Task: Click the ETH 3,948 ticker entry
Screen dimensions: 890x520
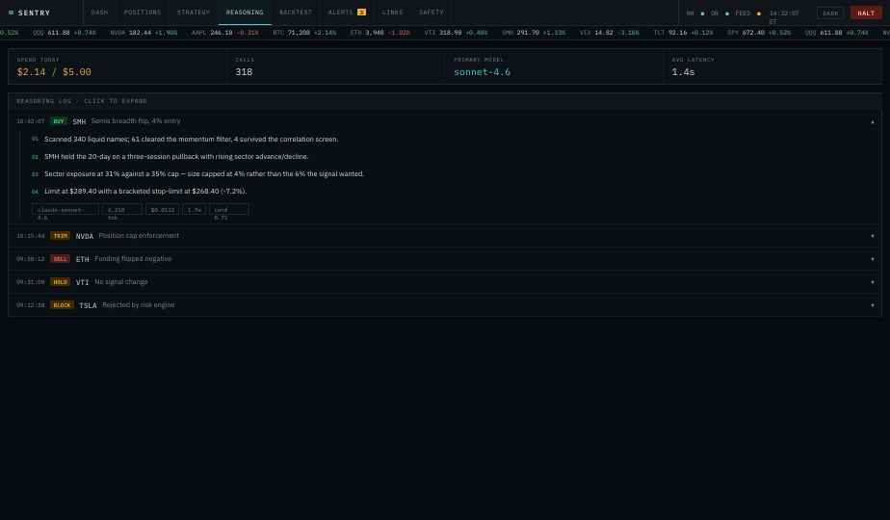Action: pos(380,33)
